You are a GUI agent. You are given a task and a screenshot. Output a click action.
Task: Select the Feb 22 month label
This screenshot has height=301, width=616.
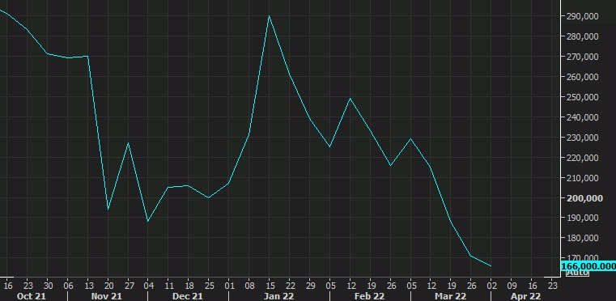pyautogui.click(x=369, y=296)
